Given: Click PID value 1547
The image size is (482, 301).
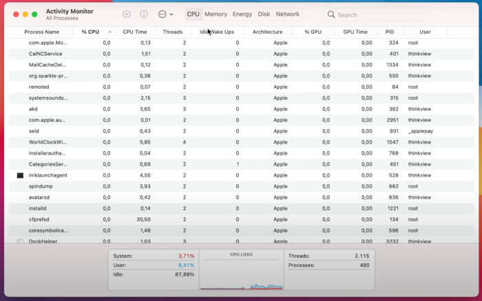Looking at the screenshot, I should coord(392,142).
